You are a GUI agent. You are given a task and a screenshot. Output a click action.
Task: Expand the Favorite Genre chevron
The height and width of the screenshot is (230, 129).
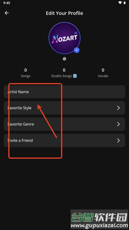[x=118, y=124]
